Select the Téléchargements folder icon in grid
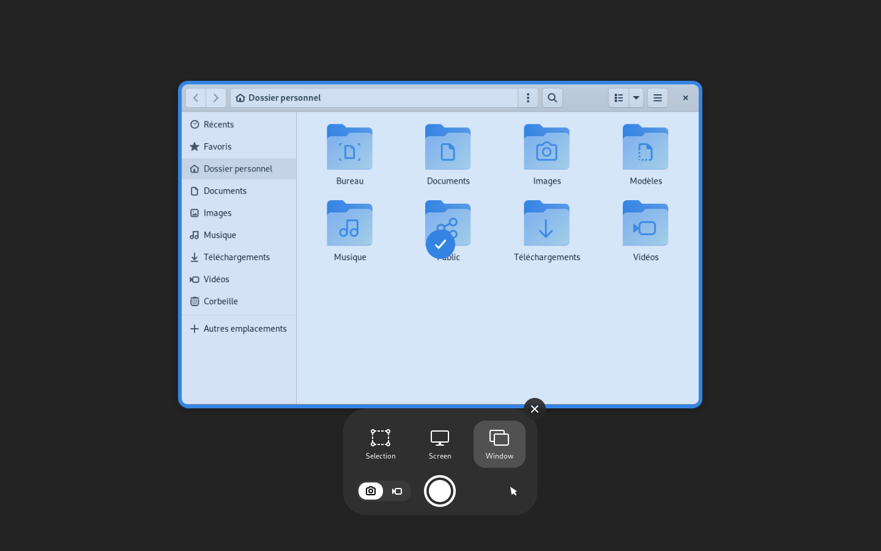Viewport: 881px width, 551px height. [x=546, y=223]
